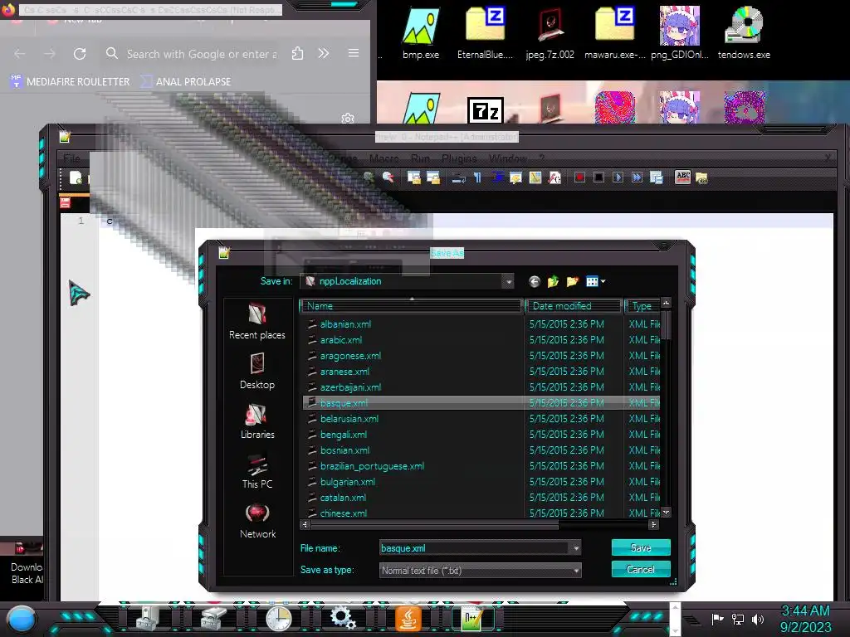Open Libraries in the Save As sidebar
The height and width of the screenshot is (637, 850).
click(257, 421)
